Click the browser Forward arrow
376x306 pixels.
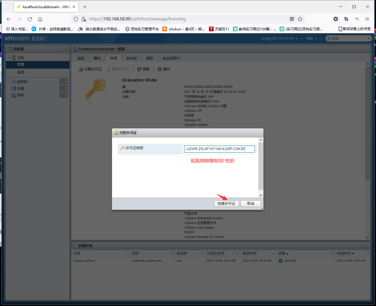pyautogui.click(x=19, y=19)
